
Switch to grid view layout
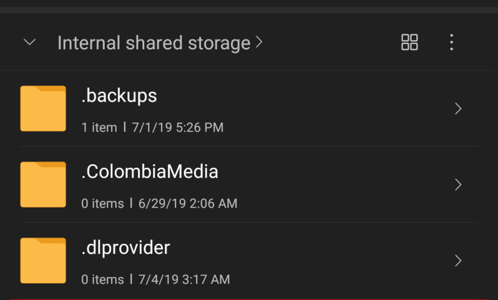pyautogui.click(x=409, y=43)
